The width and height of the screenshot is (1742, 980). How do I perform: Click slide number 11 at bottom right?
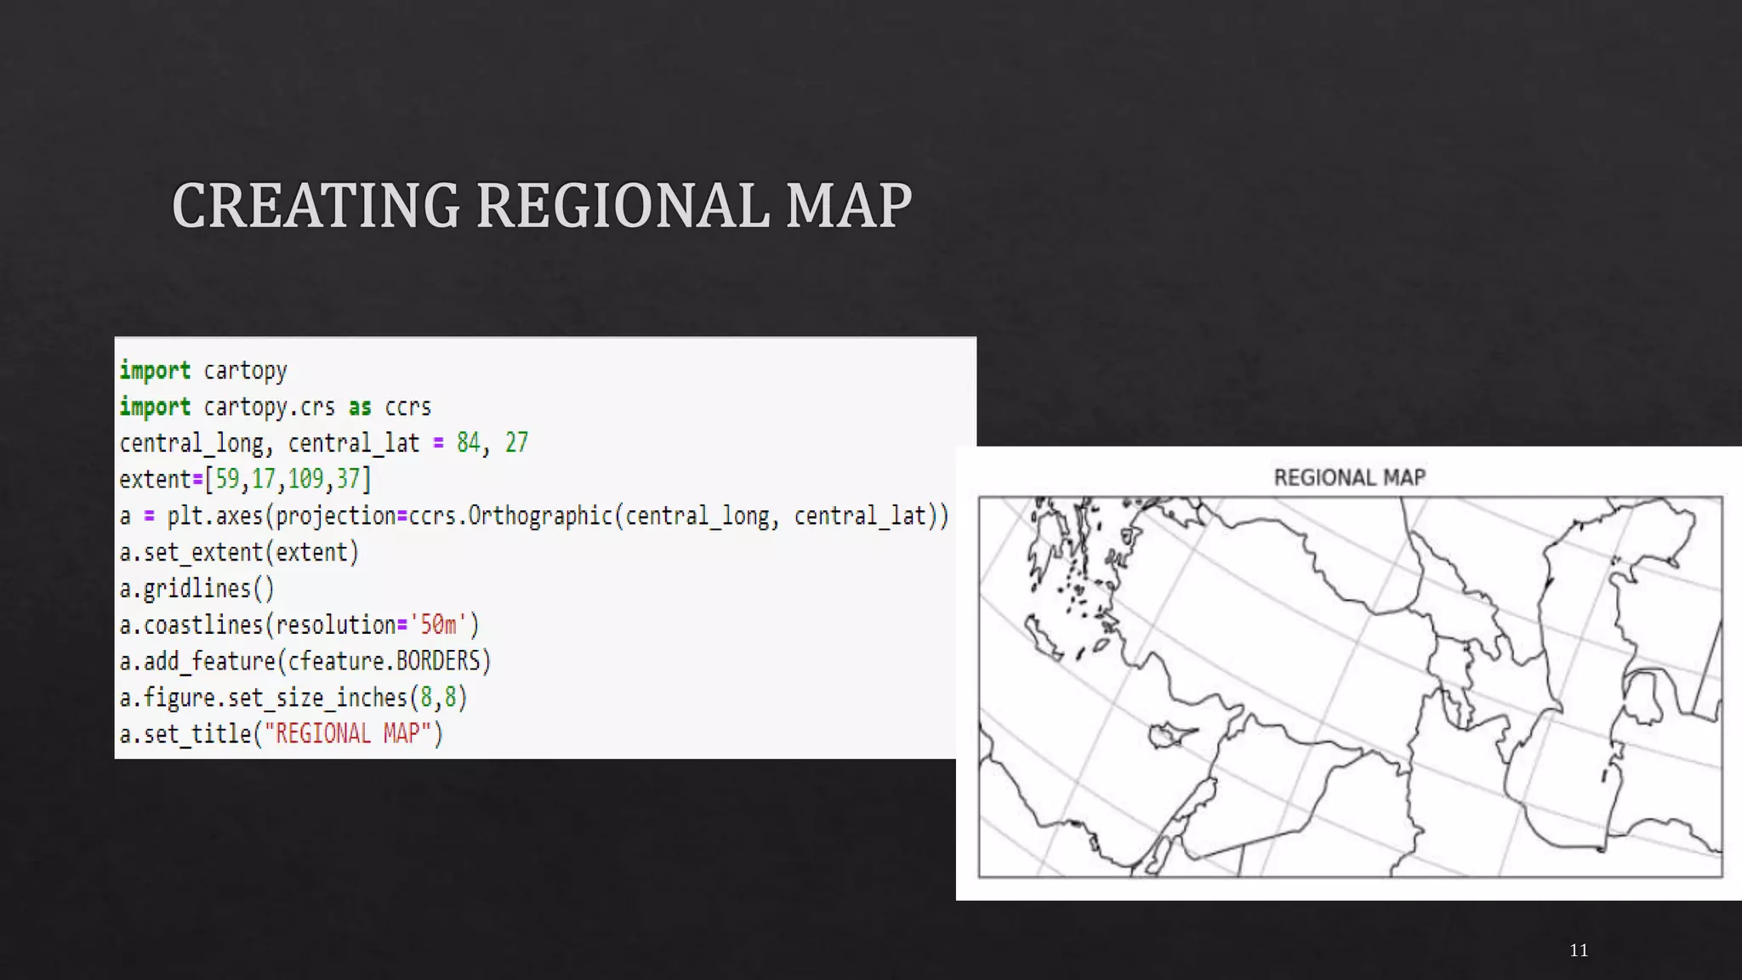[x=1579, y=950]
